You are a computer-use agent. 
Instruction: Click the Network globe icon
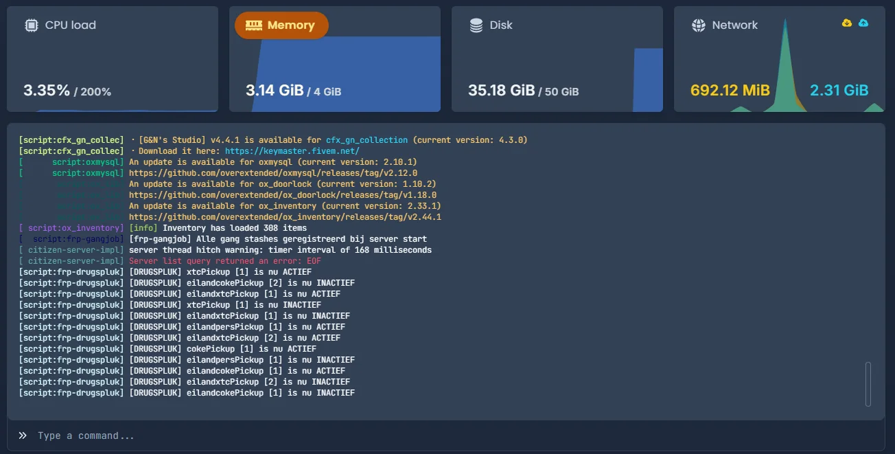coord(698,25)
